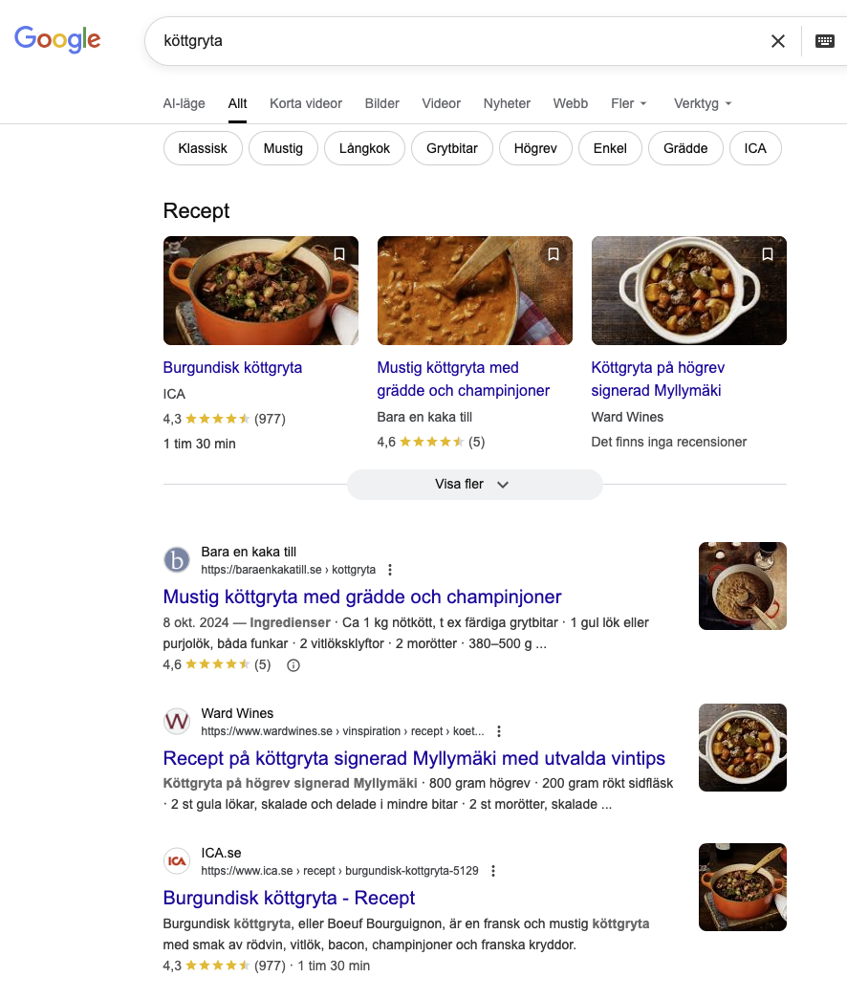Open Burgundisk köttgryta - Recept link
This screenshot has width=847, height=999.
pos(289,898)
